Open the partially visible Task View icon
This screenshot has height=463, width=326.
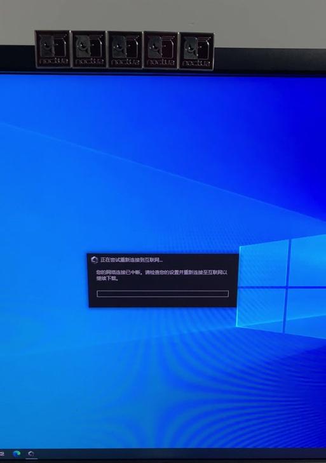click(x=2, y=453)
